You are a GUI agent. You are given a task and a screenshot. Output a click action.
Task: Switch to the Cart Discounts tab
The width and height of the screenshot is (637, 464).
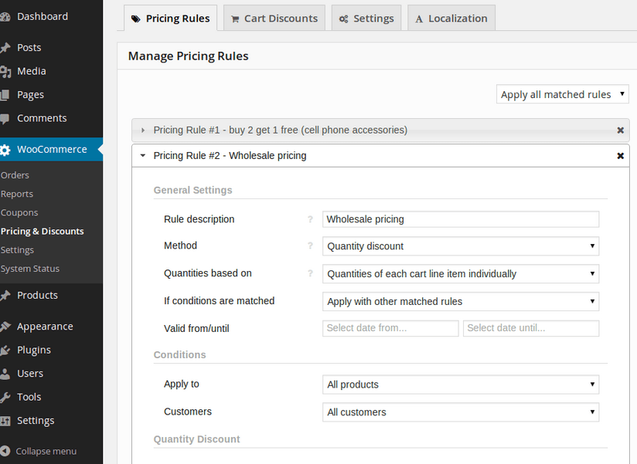click(274, 19)
